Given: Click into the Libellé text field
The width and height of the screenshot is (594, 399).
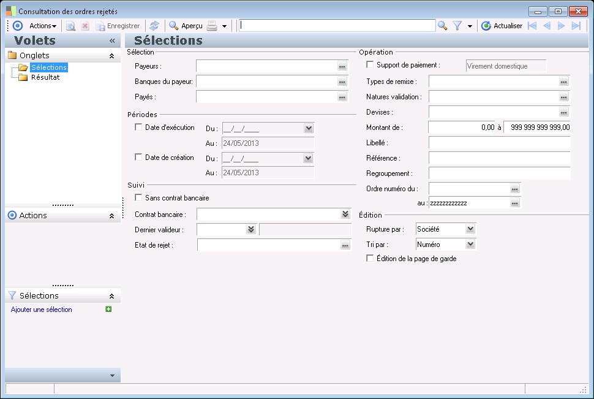Looking at the screenshot, I should point(499,143).
